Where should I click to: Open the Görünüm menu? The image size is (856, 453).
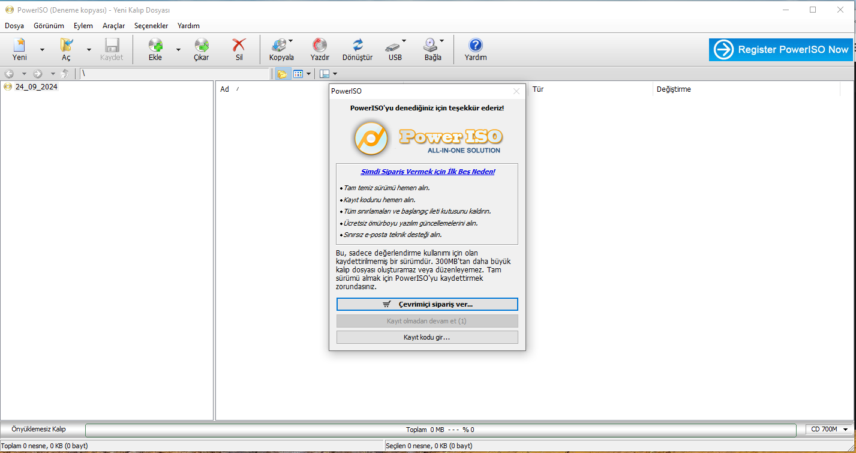(x=49, y=26)
